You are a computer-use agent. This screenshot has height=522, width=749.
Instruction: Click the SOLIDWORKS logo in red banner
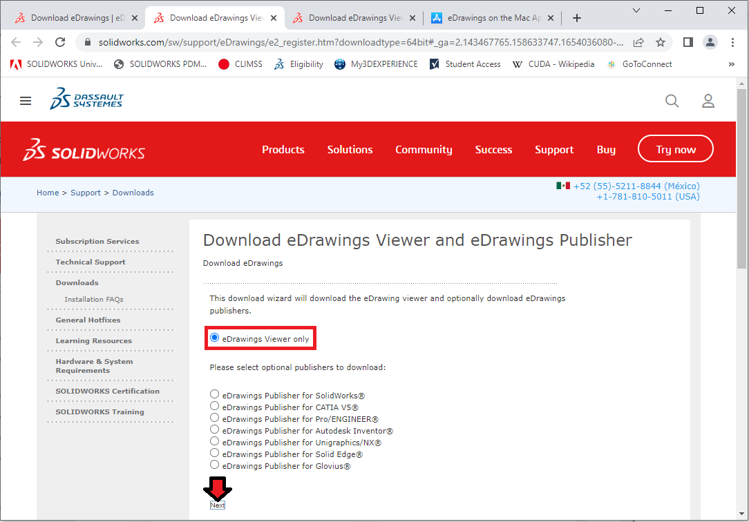click(84, 150)
